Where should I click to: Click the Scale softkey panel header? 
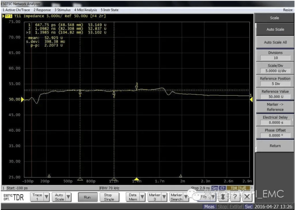[x=274, y=18]
